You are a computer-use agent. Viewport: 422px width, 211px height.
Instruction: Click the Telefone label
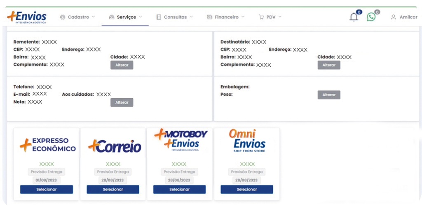click(x=23, y=87)
